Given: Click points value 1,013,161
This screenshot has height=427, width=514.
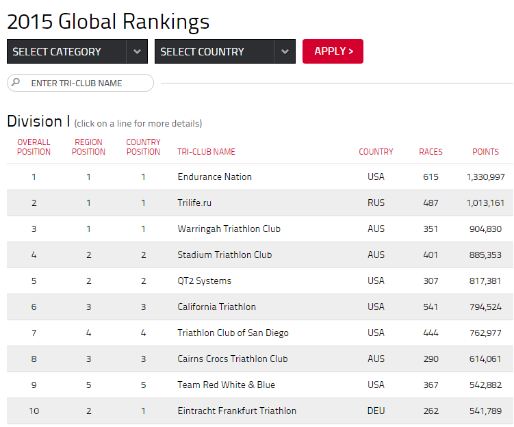Looking at the screenshot, I should click(x=485, y=203).
